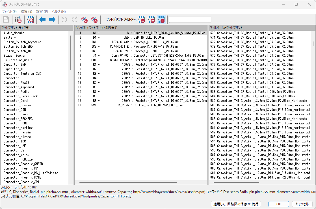Open the ヘルプ (H) menu
316x209 pixels.
coord(59,12)
